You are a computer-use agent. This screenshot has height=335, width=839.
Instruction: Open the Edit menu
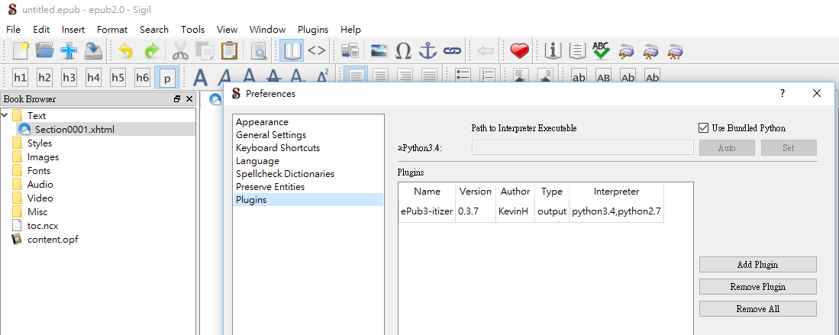(x=41, y=30)
